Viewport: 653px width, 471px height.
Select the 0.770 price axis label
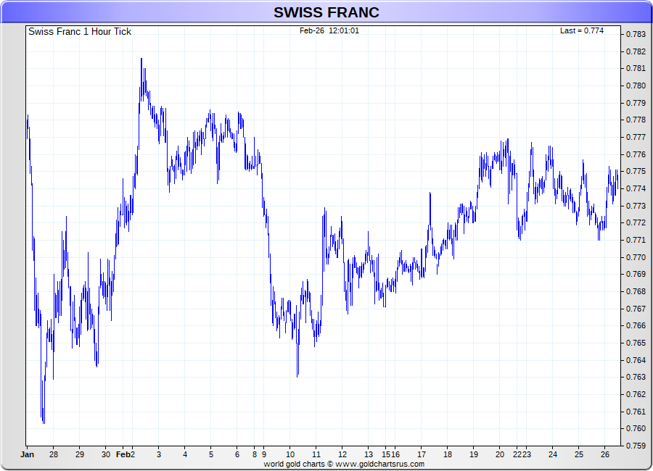pos(636,257)
